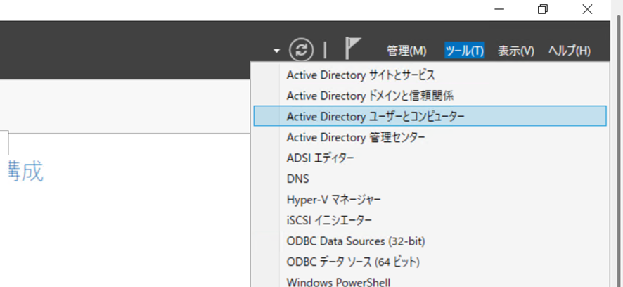623x287 pixels.
Task: Open DNS manager from Tools menu
Action: tap(430, 179)
